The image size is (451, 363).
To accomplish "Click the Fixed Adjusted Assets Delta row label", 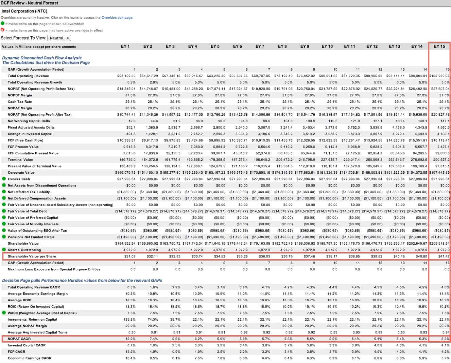I will [x=31, y=128].
